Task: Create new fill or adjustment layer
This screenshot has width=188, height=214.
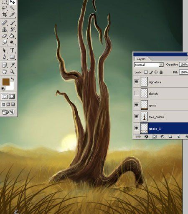Action: point(163,137)
